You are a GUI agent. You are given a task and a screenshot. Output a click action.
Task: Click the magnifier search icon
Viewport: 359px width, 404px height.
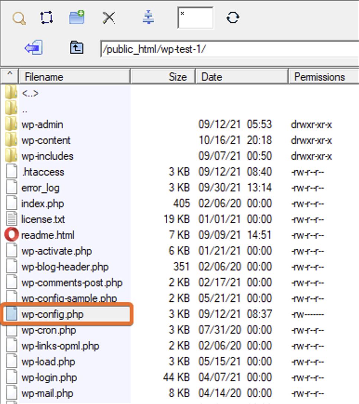pos(19,18)
